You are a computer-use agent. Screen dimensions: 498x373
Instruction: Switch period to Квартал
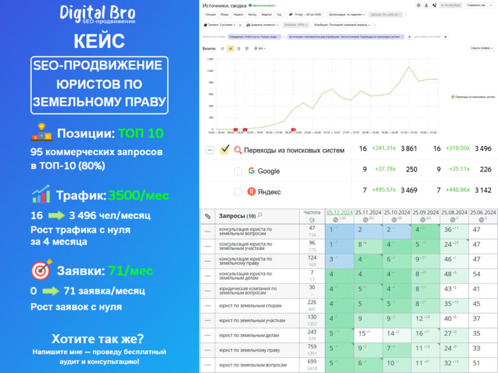click(267, 15)
